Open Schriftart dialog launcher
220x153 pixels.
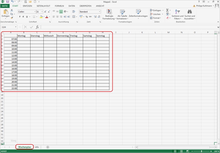(x=50, y=22)
